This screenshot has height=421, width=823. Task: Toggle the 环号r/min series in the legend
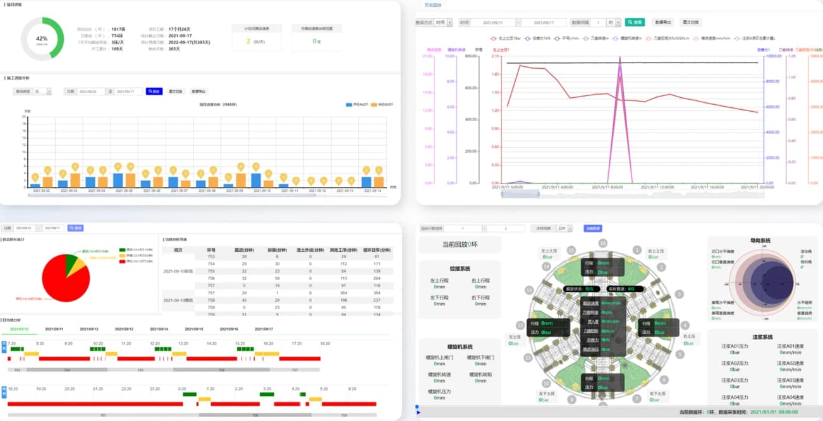tap(566, 39)
